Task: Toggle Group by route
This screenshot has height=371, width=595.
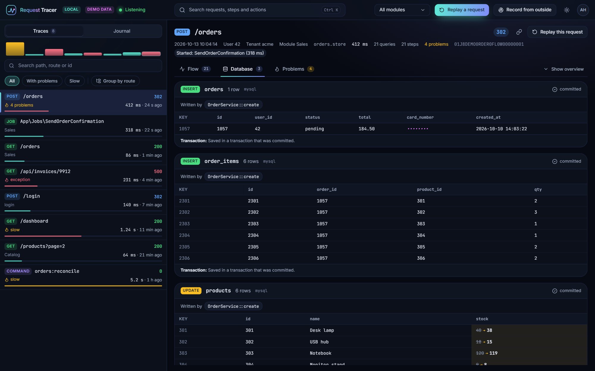Action: click(115, 81)
